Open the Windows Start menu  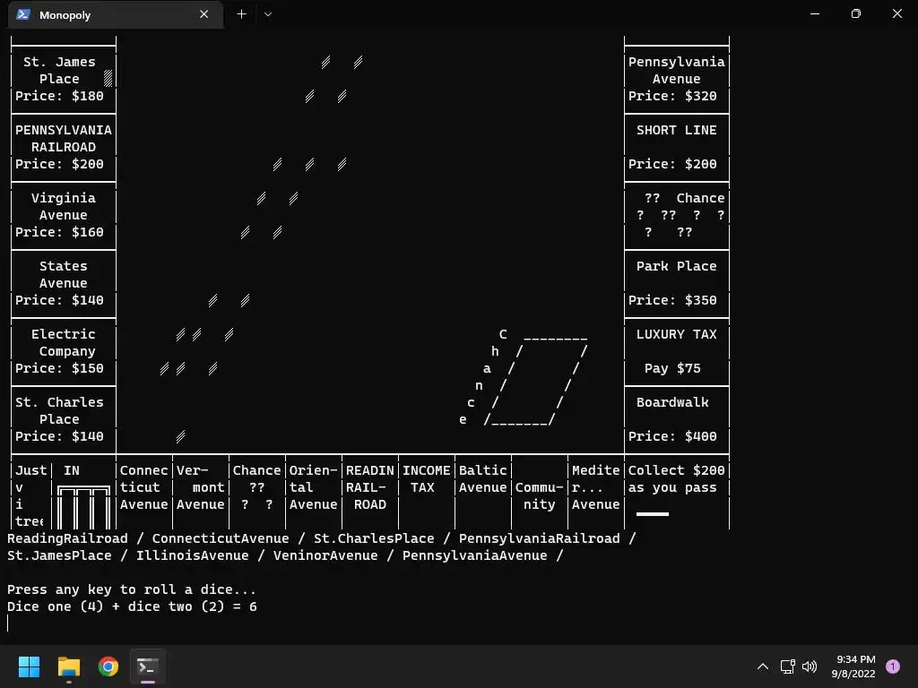[x=29, y=666]
